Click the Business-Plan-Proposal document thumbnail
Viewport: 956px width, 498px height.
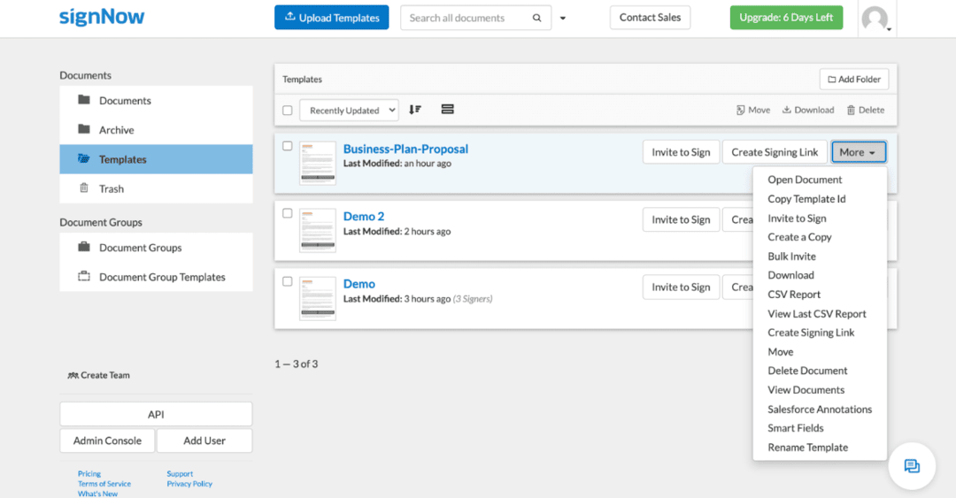tap(318, 163)
